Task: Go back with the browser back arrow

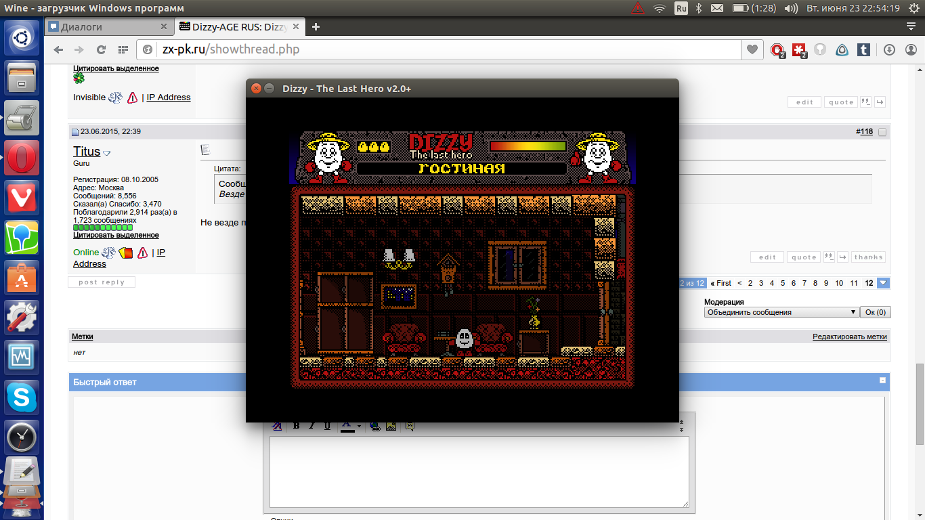Action: click(x=58, y=49)
